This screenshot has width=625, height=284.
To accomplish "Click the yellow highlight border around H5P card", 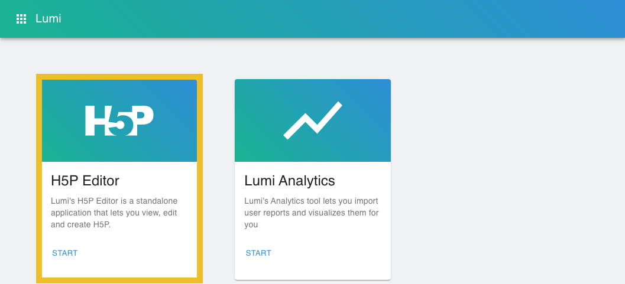I will [39, 177].
